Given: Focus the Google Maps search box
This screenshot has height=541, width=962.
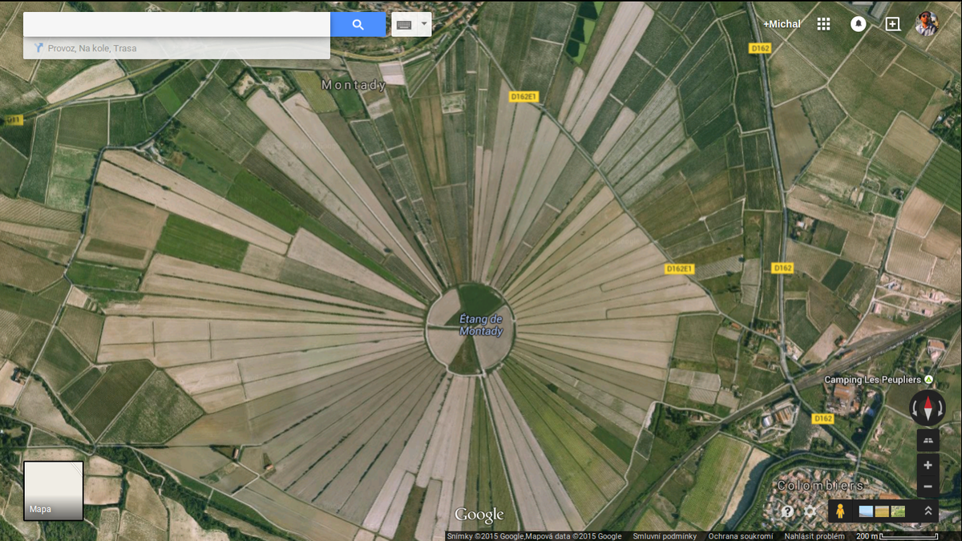Looking at the screenshot, I should pos(176,24).
